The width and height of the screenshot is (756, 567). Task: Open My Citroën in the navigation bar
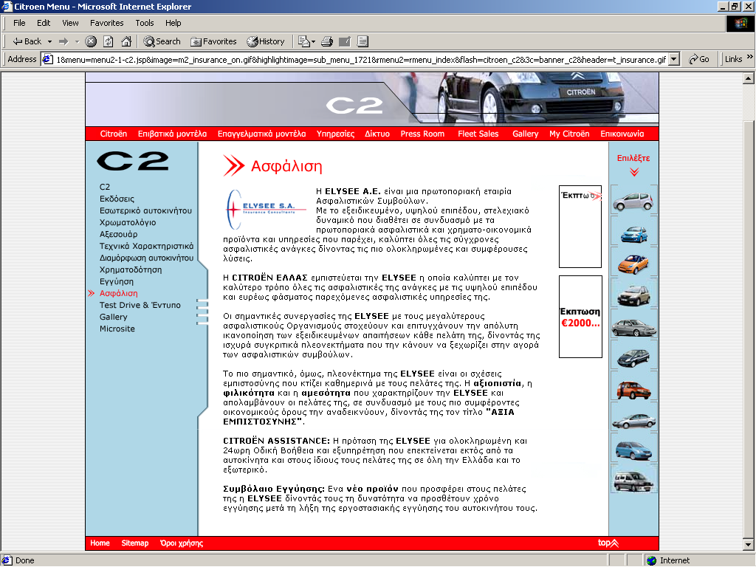pos(569,134)
